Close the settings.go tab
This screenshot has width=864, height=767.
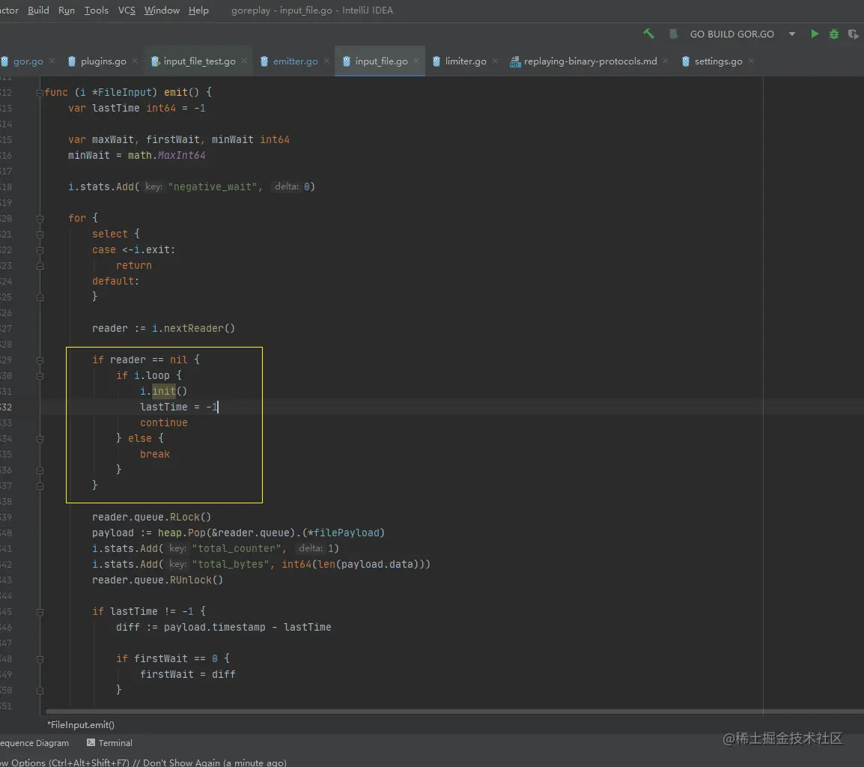point(751,61)
